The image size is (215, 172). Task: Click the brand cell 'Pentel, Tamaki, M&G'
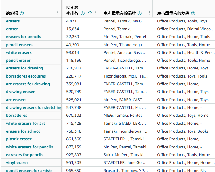(123, 21)
